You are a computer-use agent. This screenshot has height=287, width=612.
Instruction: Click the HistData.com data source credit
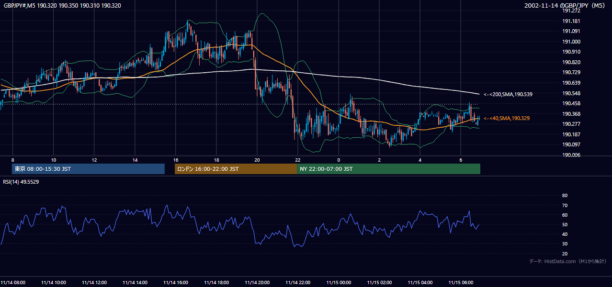[x=567, y=262]
